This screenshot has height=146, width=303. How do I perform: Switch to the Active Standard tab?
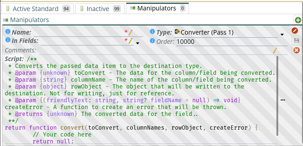point(38,9)
